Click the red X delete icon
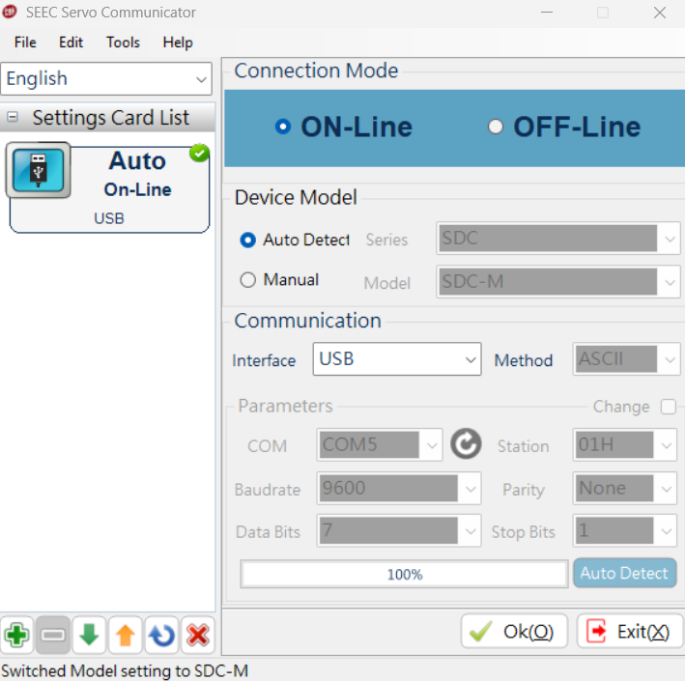This screenshot has width=685, height=681. pyautogui.click(x=198, y=635)
